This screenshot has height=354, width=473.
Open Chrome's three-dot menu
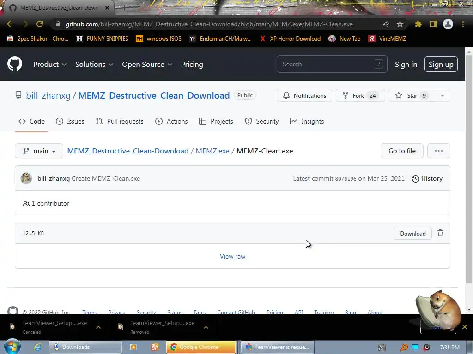[463, 24]
